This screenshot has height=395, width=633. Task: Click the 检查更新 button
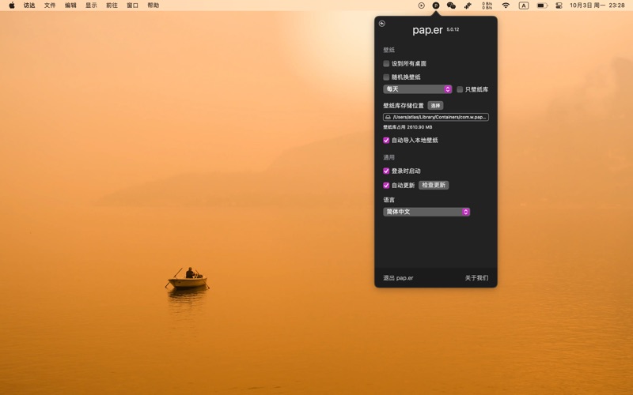point(434,185)
